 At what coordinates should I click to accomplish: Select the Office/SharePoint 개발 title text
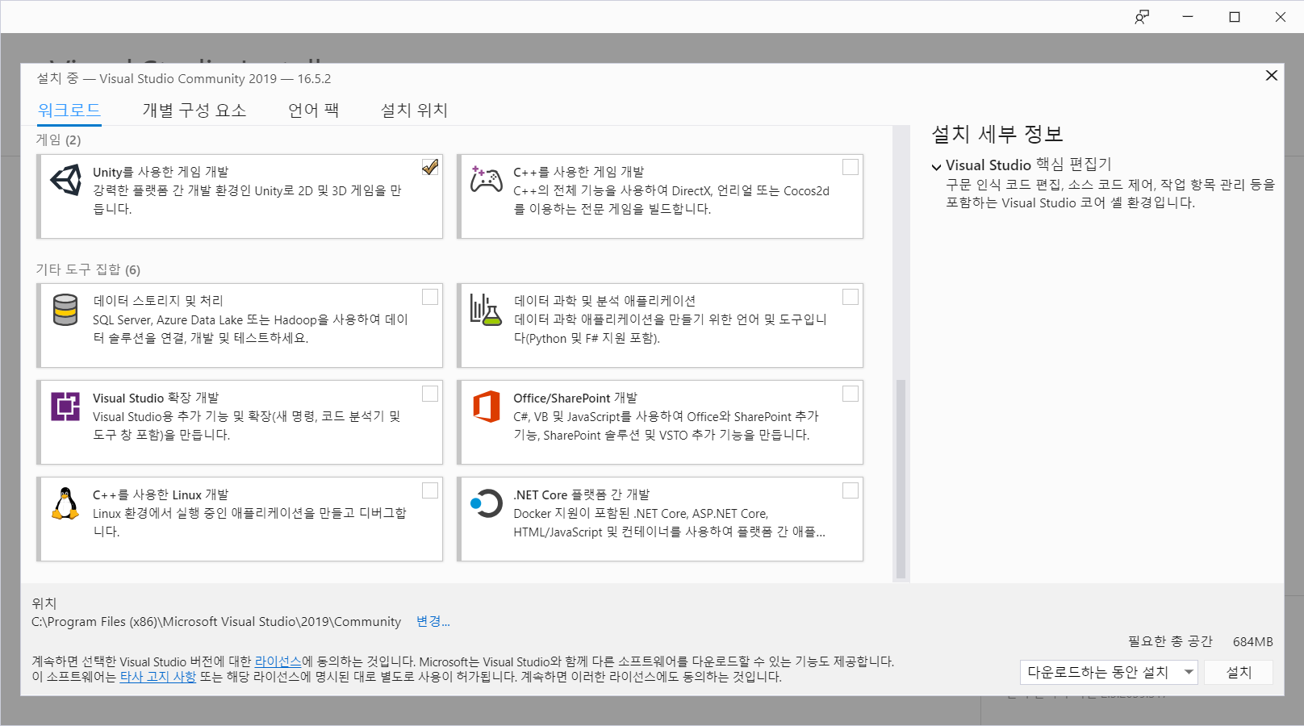tap(575, 398)
